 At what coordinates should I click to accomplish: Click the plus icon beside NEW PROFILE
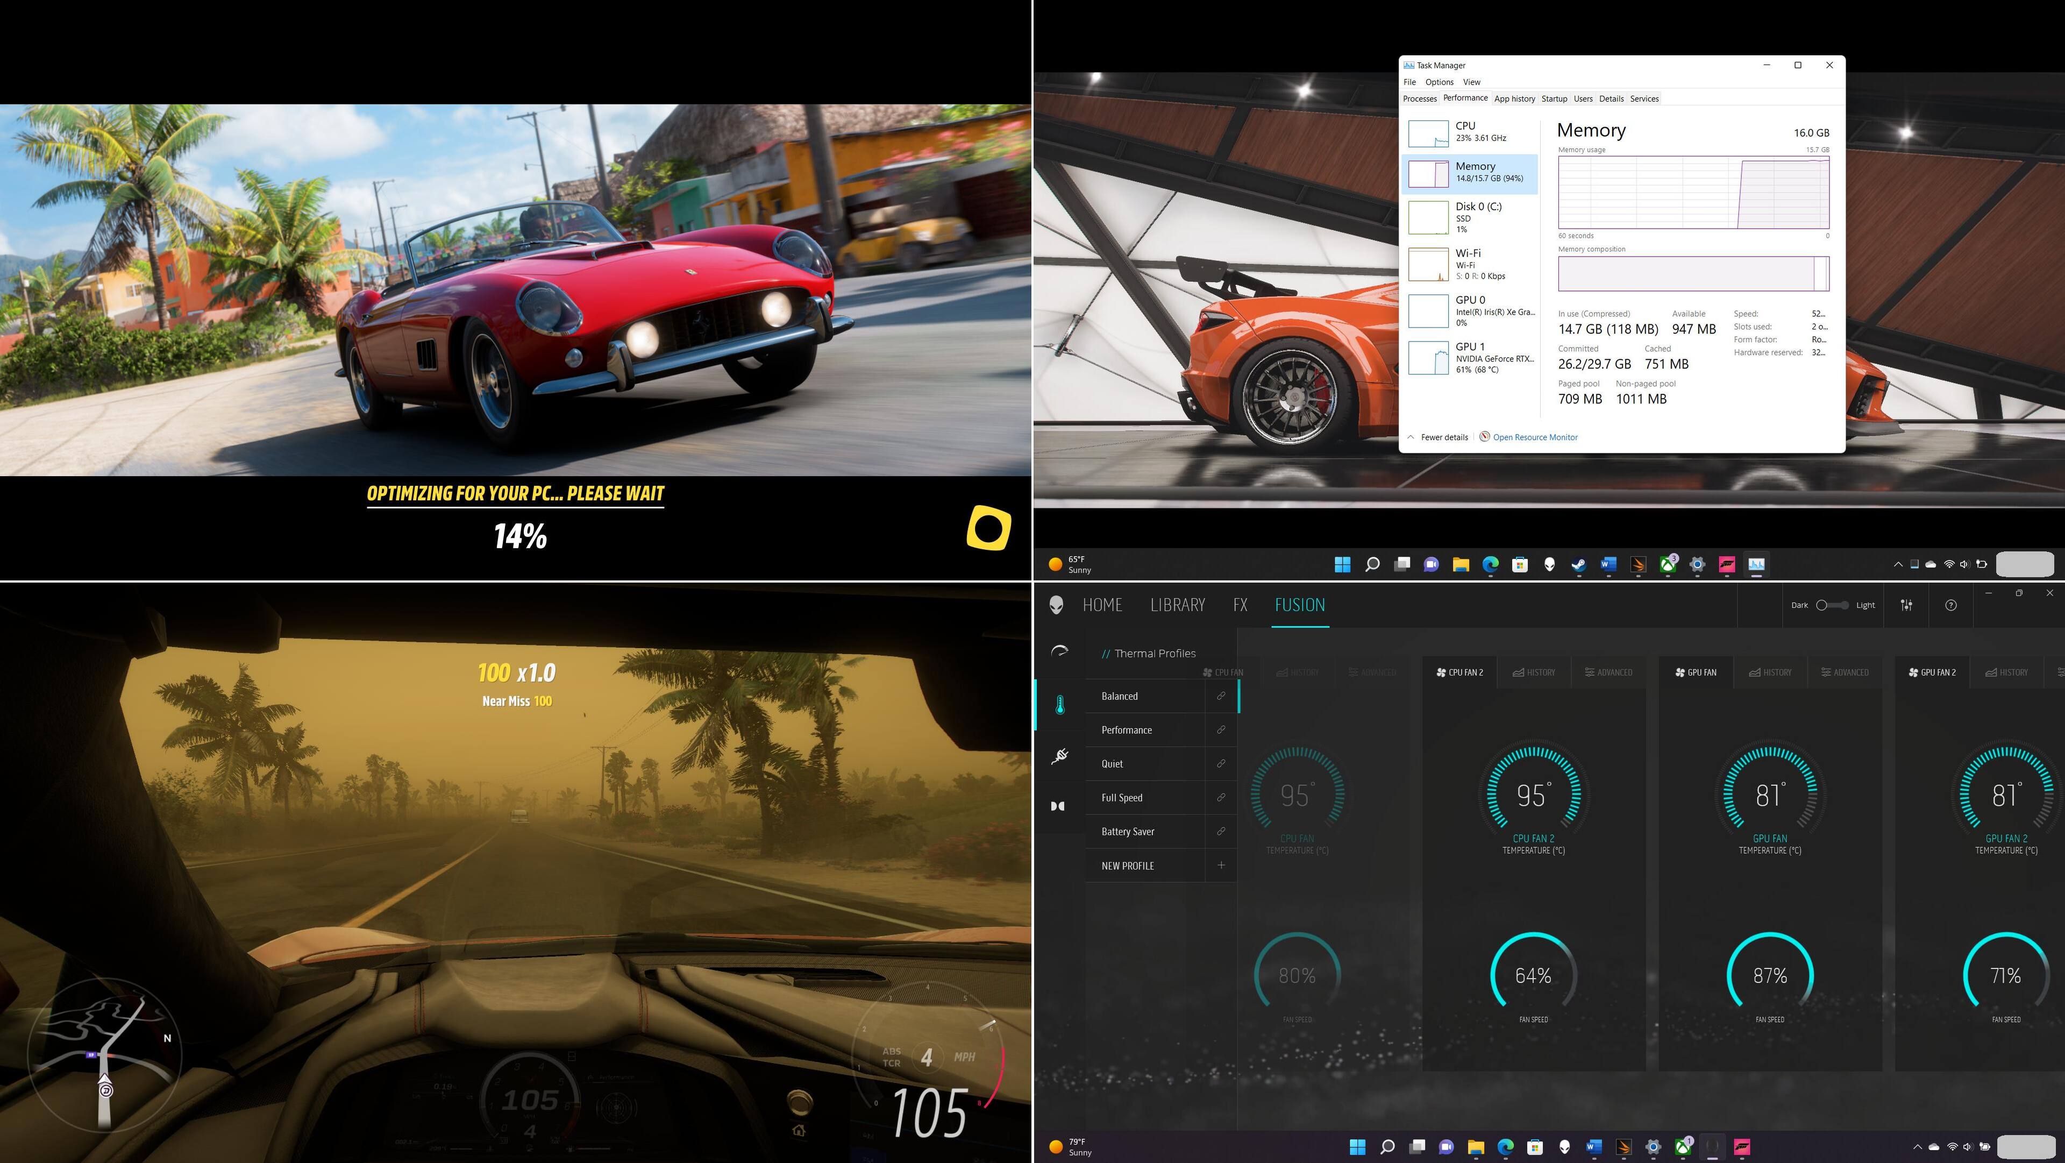pos(1221,864)
